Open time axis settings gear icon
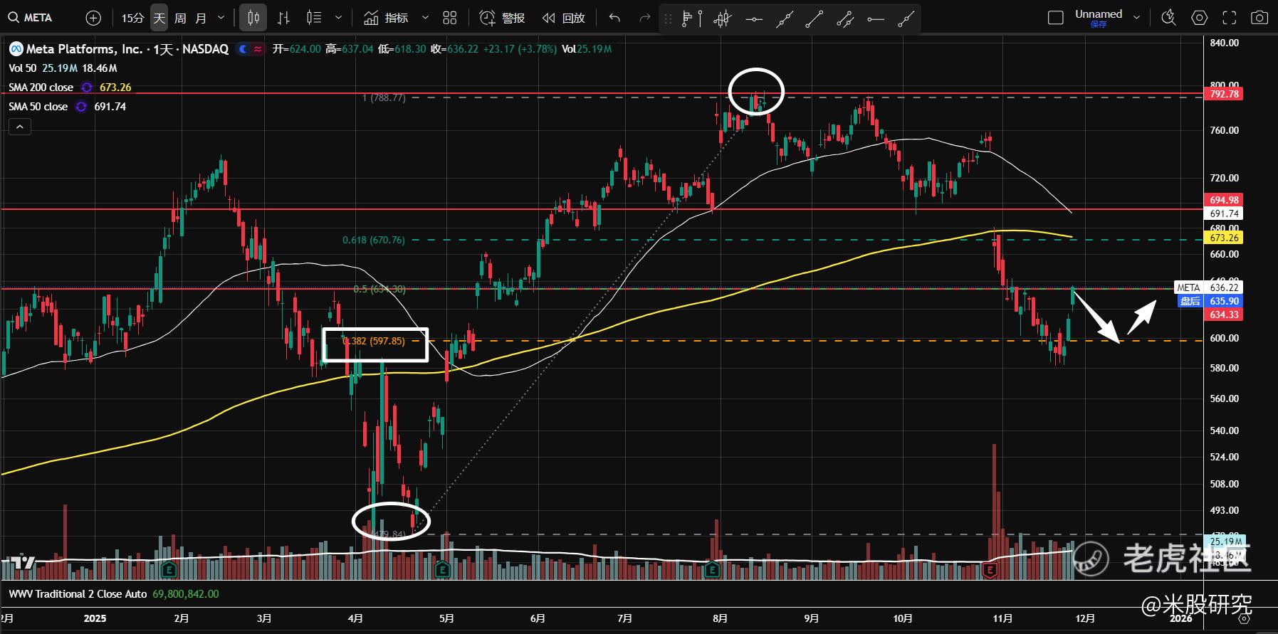The image size is (1278, 634). [1244, 618]
